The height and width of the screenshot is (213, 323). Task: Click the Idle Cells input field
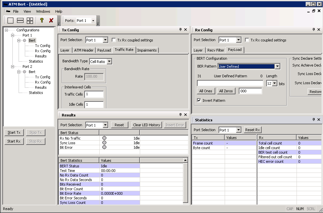(x=94, y=105)
